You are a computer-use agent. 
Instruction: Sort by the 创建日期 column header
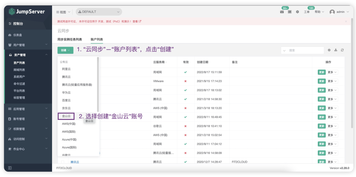202,62
